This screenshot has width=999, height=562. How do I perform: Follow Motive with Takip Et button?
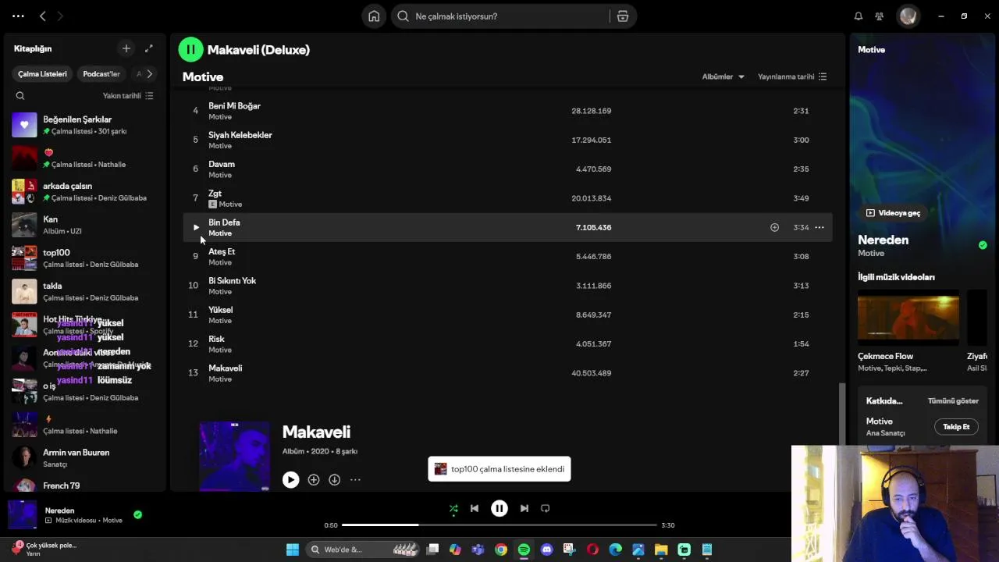coord(956,427)
